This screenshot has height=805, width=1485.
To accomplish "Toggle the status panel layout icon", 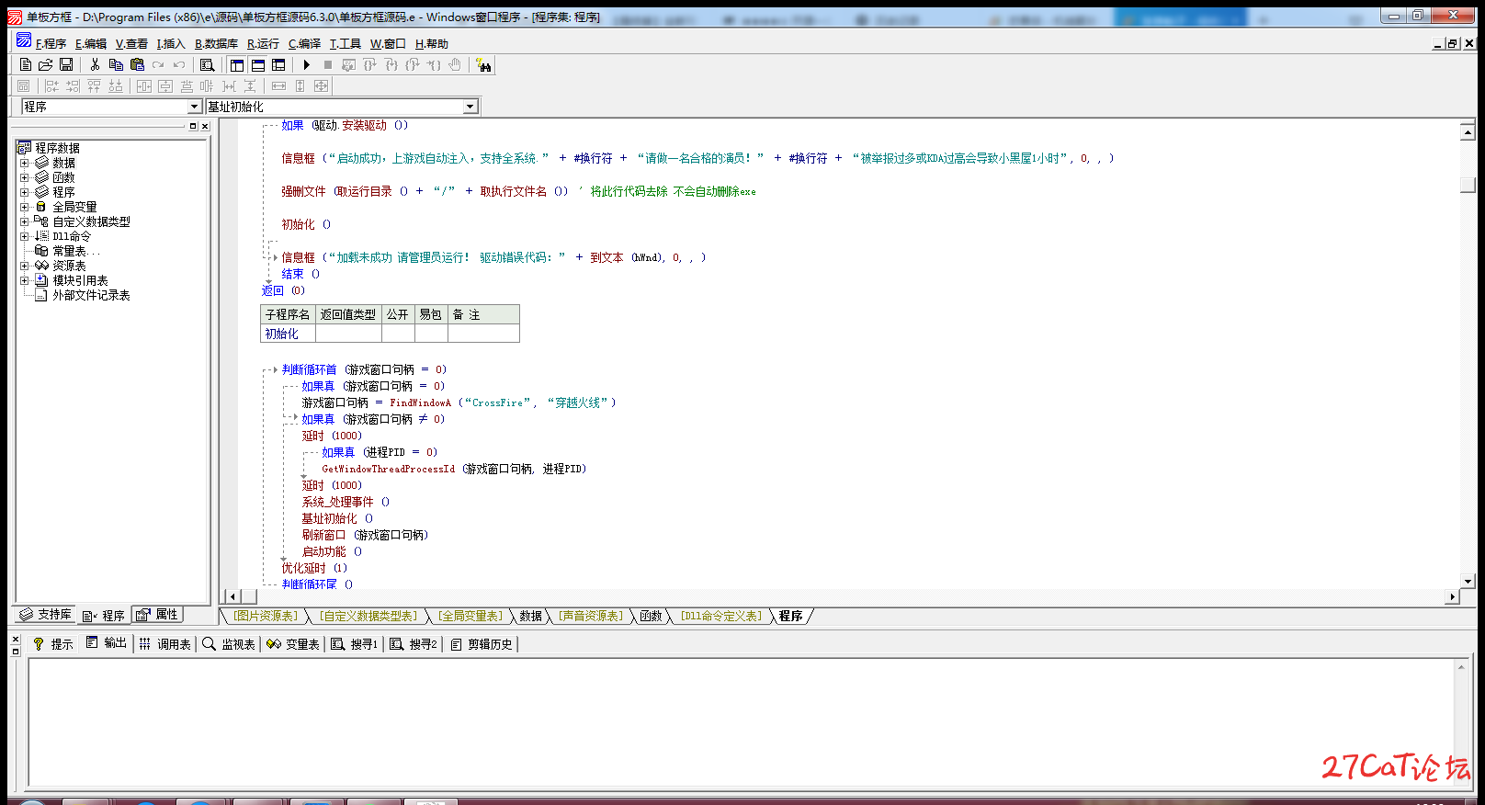I will 258,64.
